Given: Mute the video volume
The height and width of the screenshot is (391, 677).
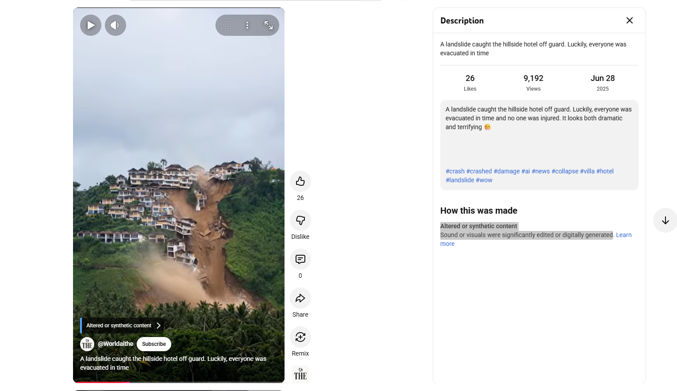Looking at the screenshot, I should pyautogui.click(x=115, y=25).
